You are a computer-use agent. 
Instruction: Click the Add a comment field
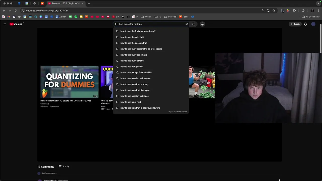(x=160, y=173)
